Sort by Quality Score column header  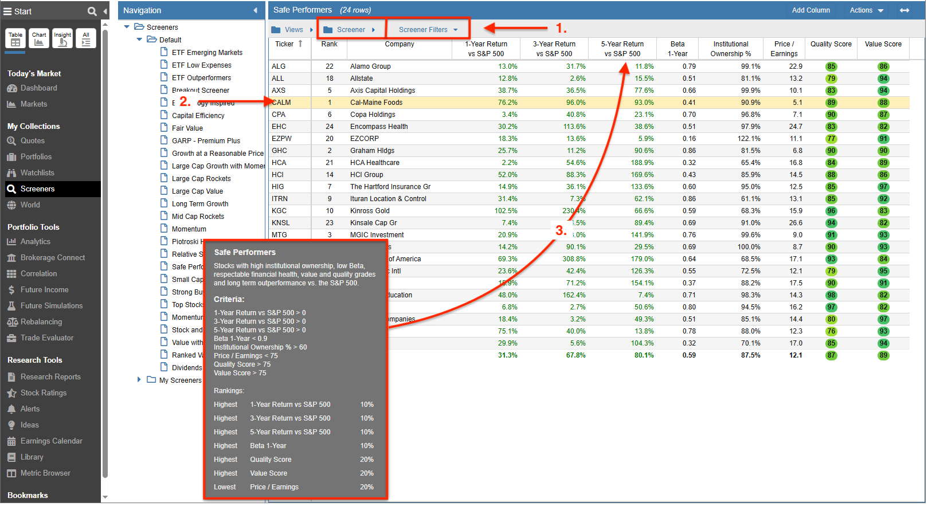pos(831,49)
